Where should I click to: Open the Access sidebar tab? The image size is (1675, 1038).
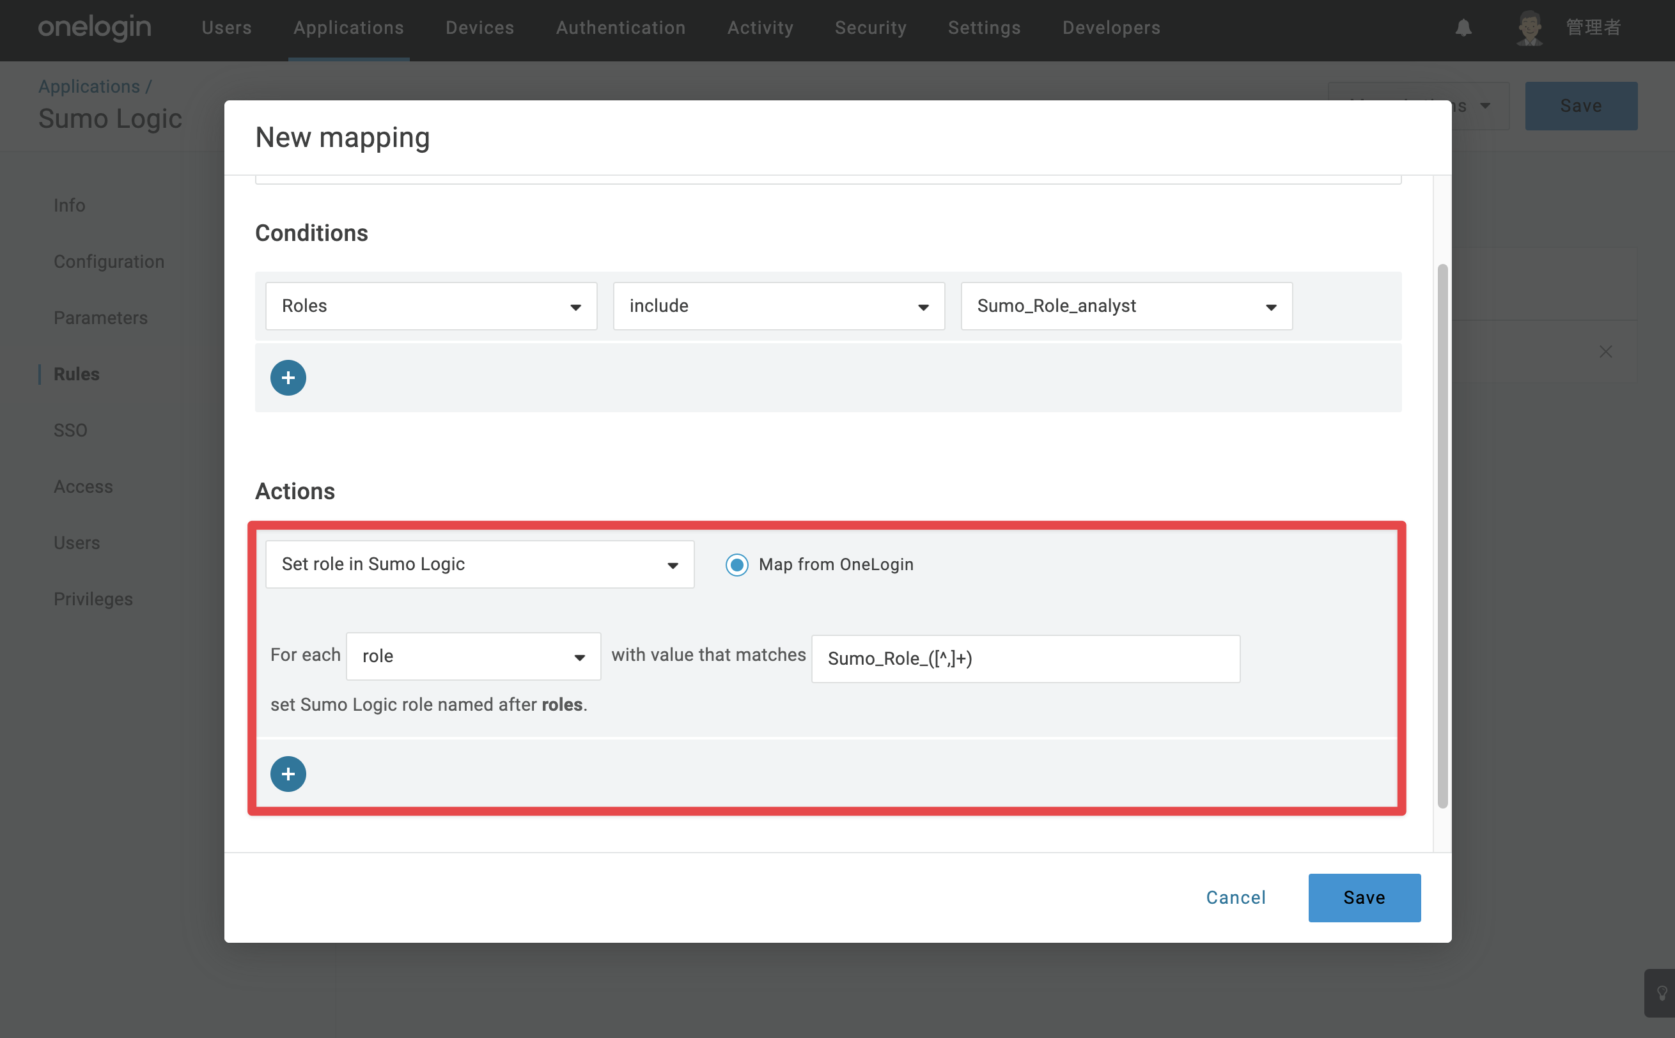click(83, 487)
